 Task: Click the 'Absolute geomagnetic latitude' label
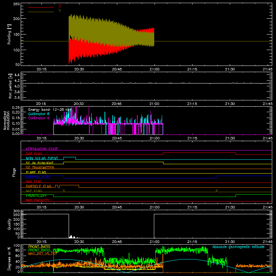238,247
